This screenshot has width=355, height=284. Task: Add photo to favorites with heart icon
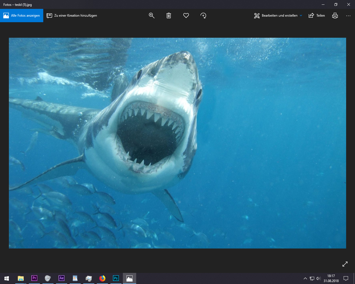coord(186,16)
